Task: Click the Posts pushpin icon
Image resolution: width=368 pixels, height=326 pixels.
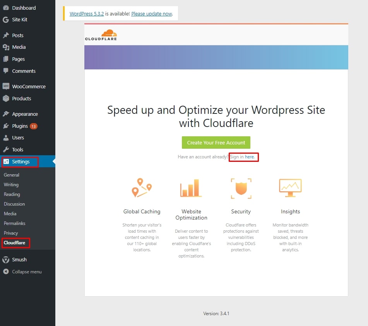Action: (6, 35)
